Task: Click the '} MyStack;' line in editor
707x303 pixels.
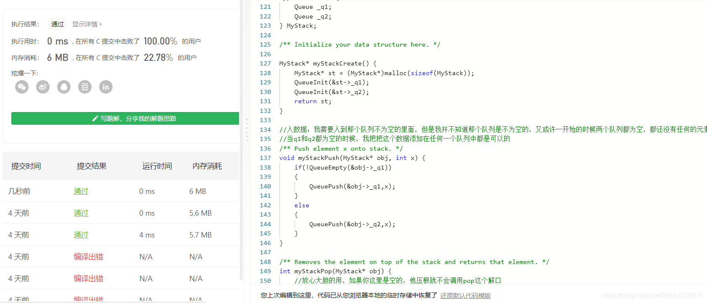Action: coord(298,26)
